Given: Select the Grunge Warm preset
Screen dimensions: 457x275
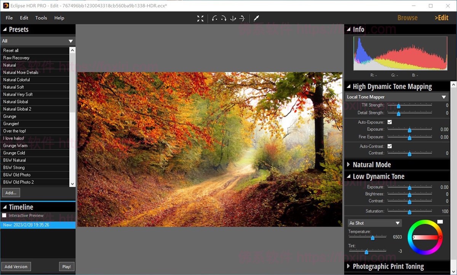Looking at the screenshot, I should pos(16,145).
